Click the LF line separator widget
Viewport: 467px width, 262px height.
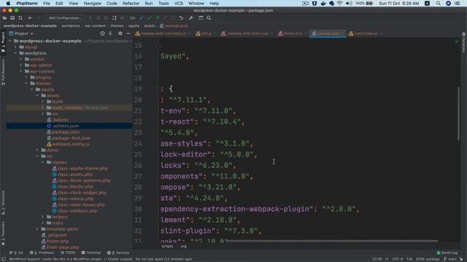(x=387, y=259)
